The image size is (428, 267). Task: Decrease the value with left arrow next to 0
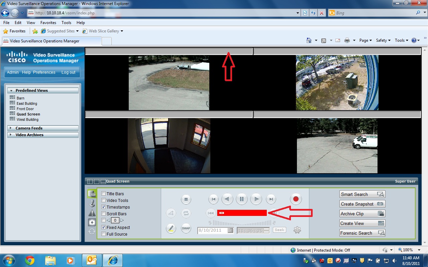[x=108, y=220]
